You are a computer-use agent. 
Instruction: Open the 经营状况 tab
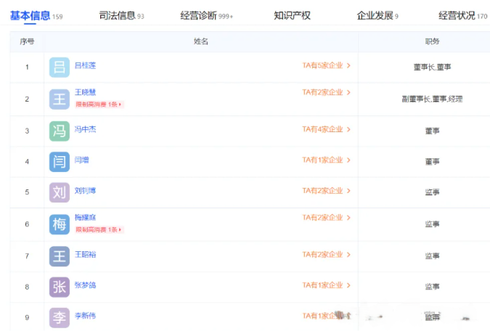point(457,15)
